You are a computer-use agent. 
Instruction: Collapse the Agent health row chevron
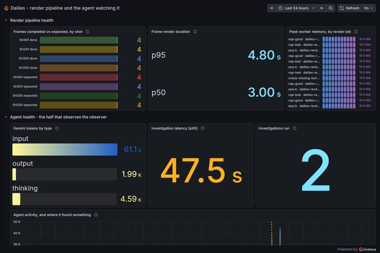point(6,117)
